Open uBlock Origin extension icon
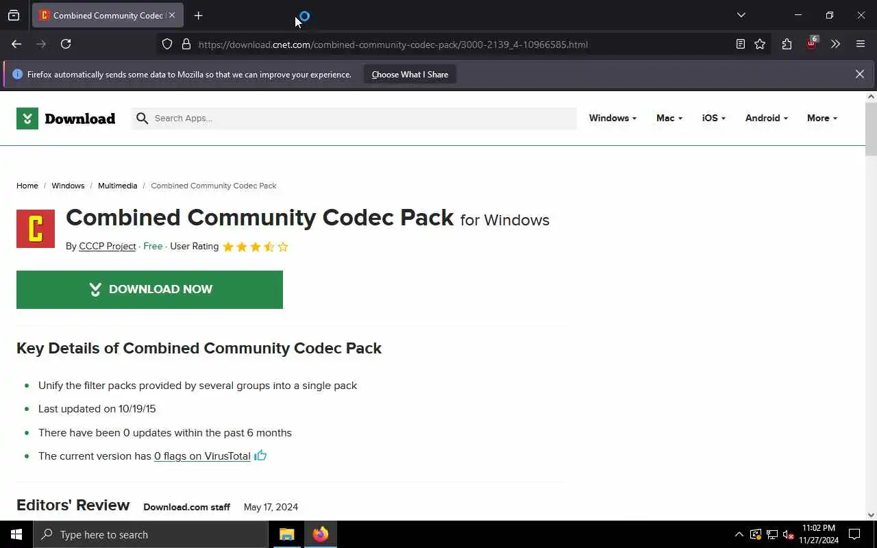This screenshot has height=548, width=877. [x=812, y=43]
